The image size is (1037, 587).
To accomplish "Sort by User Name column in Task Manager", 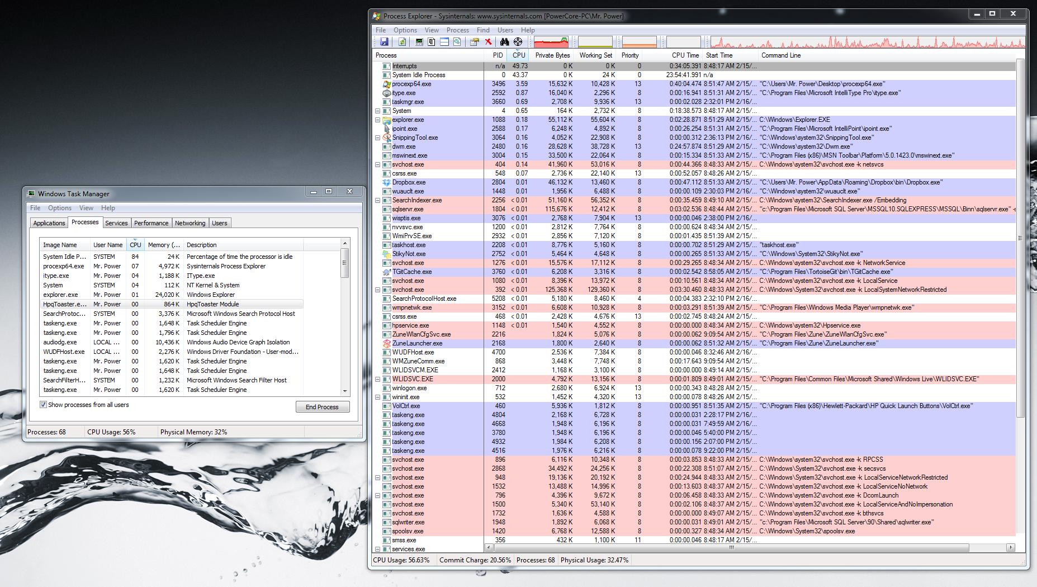I will point(108,245).
